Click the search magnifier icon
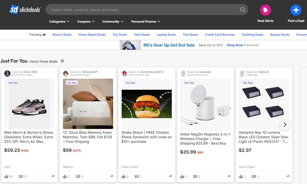307x184 pixels. click(243, 10)
